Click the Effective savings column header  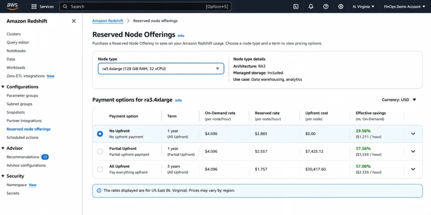(x=370, y=116)
